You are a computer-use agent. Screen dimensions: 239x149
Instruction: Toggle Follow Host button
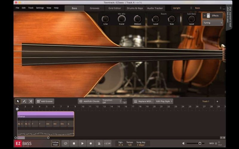[x=55, y=143]
